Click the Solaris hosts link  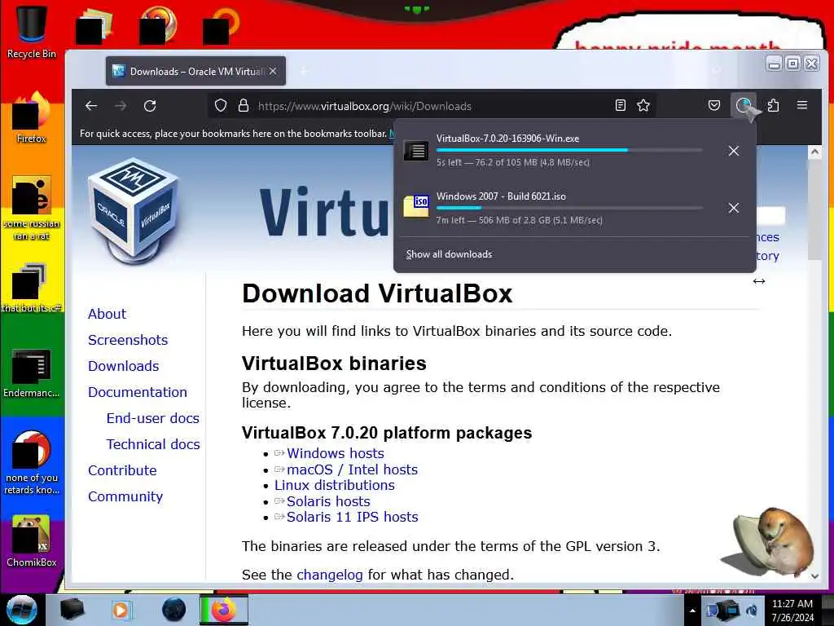328,501
